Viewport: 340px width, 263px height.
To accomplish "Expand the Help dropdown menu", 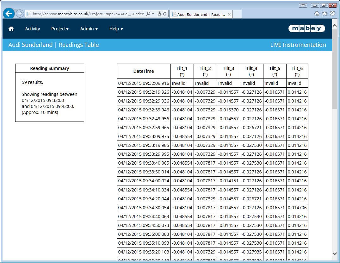I will 116,29.
